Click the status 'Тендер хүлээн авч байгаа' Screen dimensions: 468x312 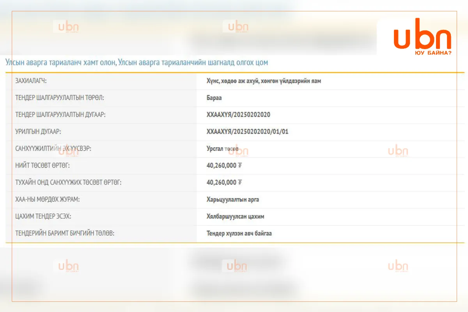pos(239,234)
